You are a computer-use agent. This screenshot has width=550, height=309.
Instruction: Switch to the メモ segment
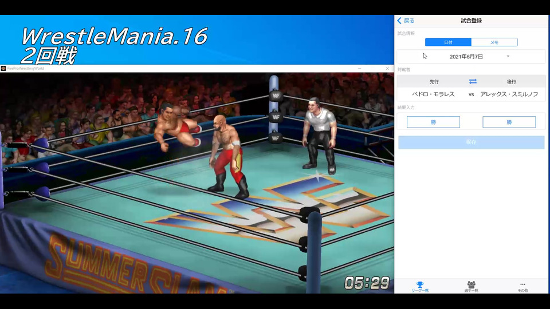pos(494,42)
